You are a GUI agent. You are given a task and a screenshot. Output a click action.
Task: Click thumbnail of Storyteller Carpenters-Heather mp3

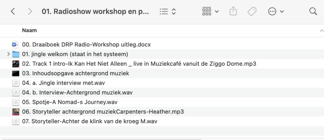[x=15, y=112]
